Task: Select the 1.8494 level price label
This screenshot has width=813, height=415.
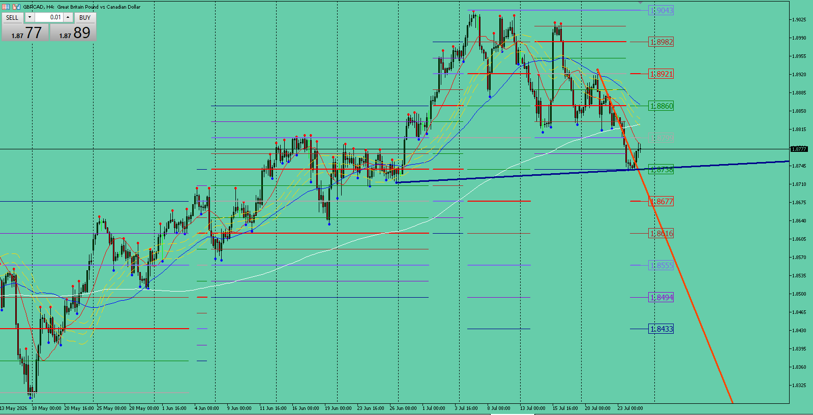Action: (661, 297)
